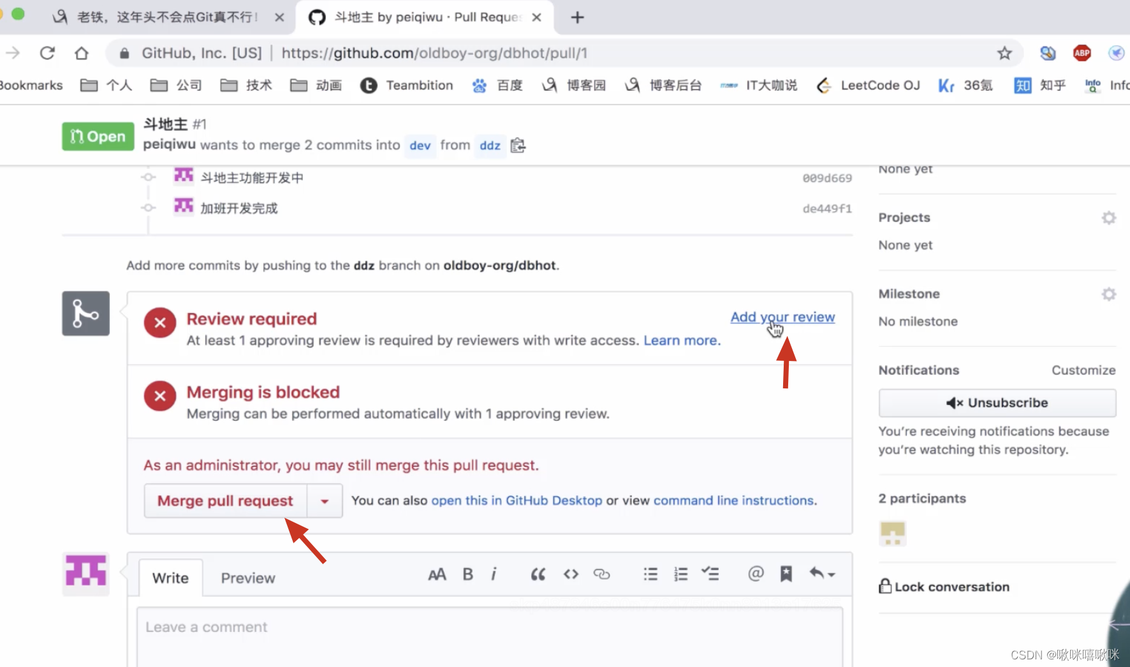Click the browser address bar URL
This screenshot has height=667, width=1130.
[434, 53]
